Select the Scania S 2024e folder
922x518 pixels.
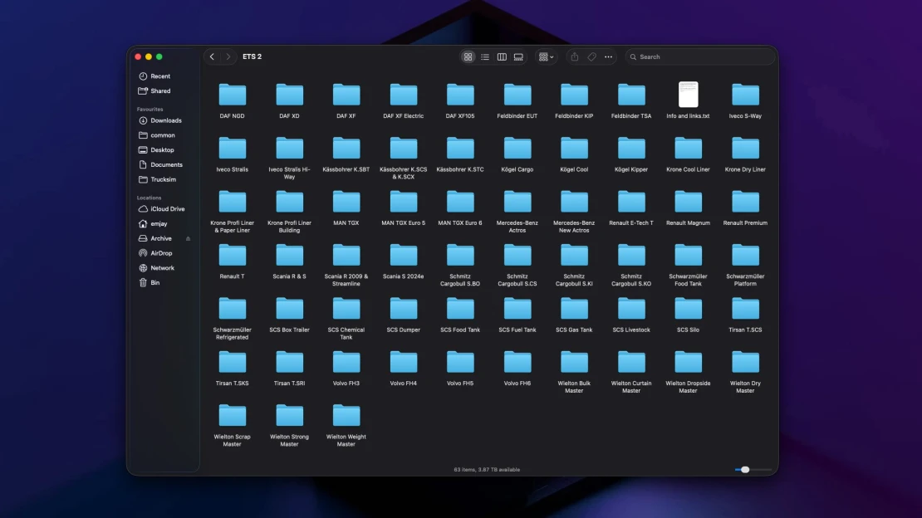pos(404,255)
